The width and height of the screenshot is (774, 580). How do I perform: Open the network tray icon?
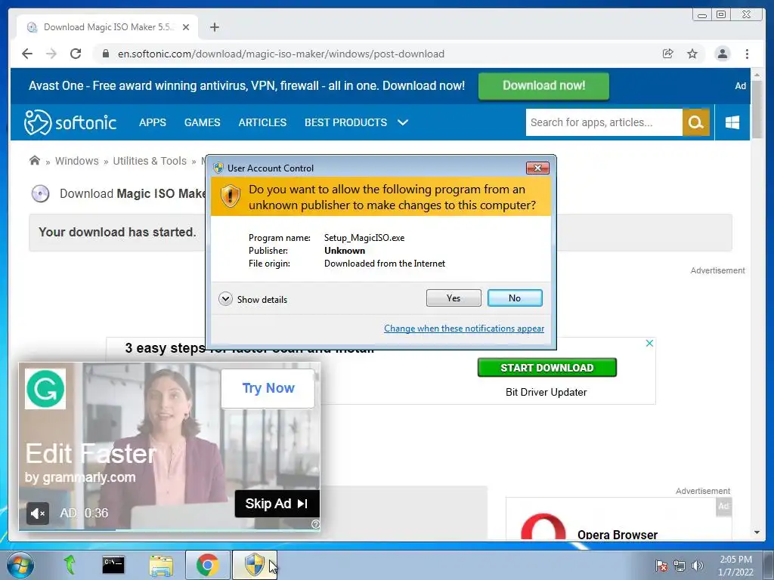click(680, 566)
